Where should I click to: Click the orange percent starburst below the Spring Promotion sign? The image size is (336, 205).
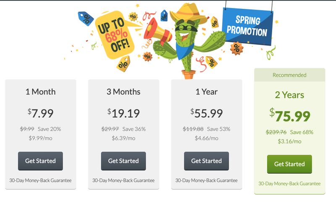237,48
